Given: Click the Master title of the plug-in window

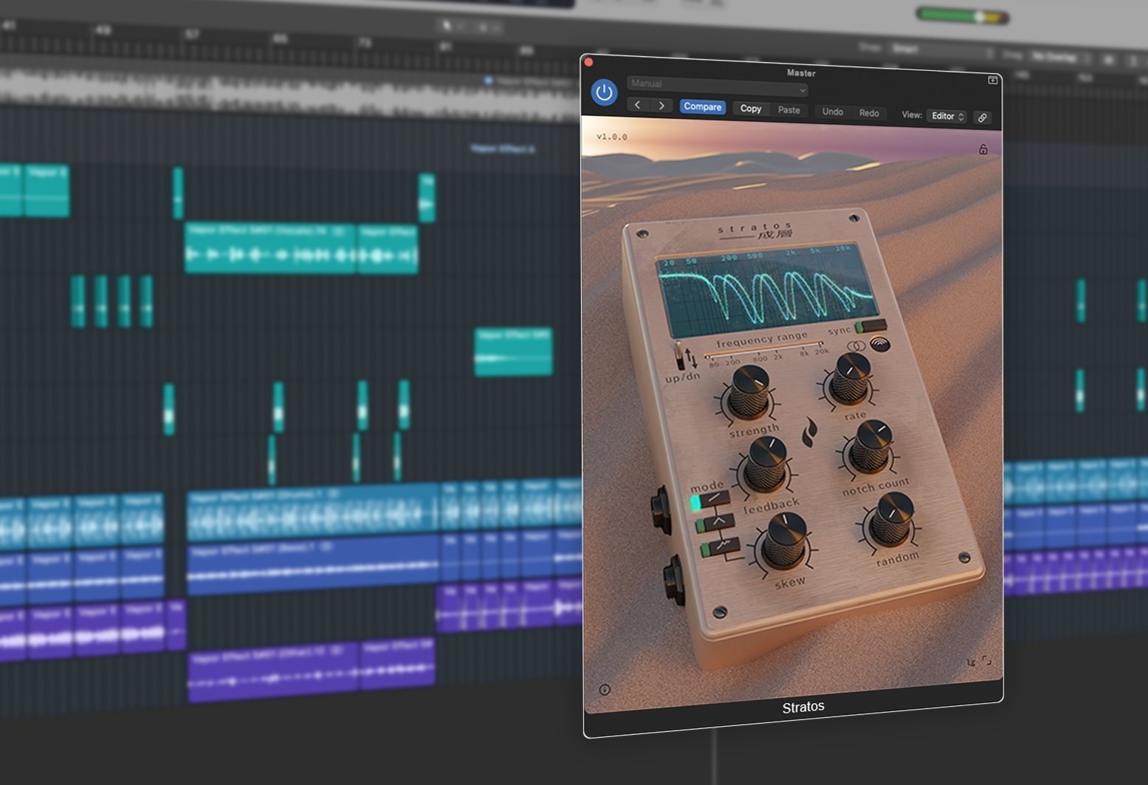Looking at the screenshot, I should pyautogui.click(x=801, y=73).
